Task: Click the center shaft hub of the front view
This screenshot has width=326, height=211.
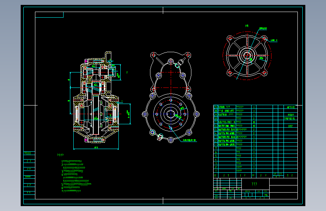Action: coord(171,114)
